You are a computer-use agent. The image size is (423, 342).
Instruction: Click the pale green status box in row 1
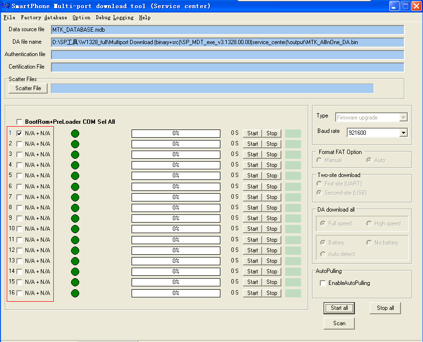[293, 133]
